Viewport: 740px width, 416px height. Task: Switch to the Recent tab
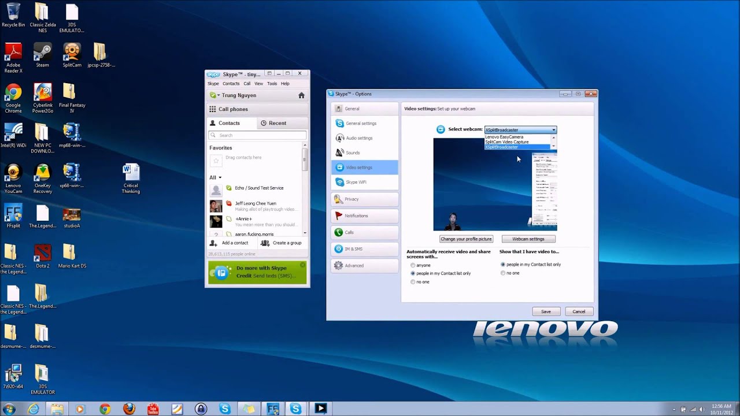point(282,123)
